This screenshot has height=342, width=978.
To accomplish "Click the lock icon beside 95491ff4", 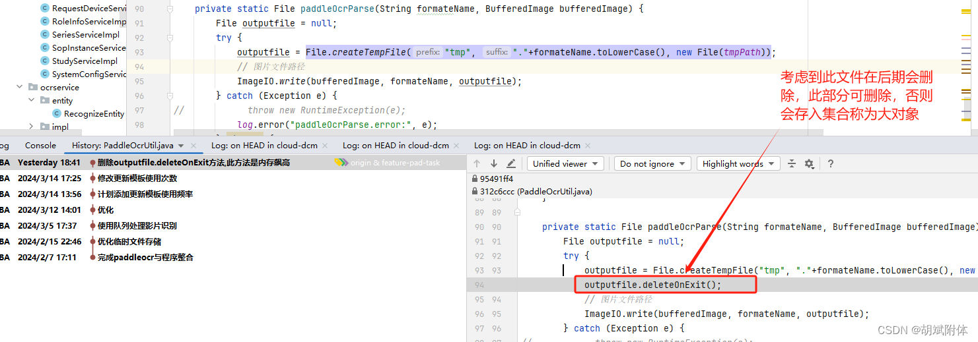I will (475, 179).
